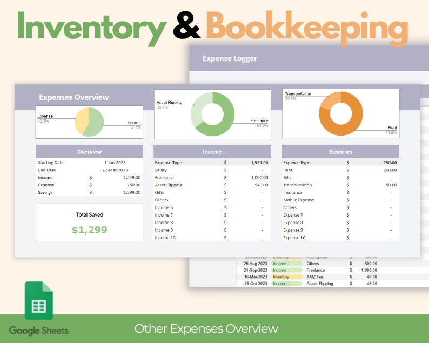The height and width of the screenshot is (343, 429).
Task: Click the Income 57.7% pie label
Action: (134, 125)
